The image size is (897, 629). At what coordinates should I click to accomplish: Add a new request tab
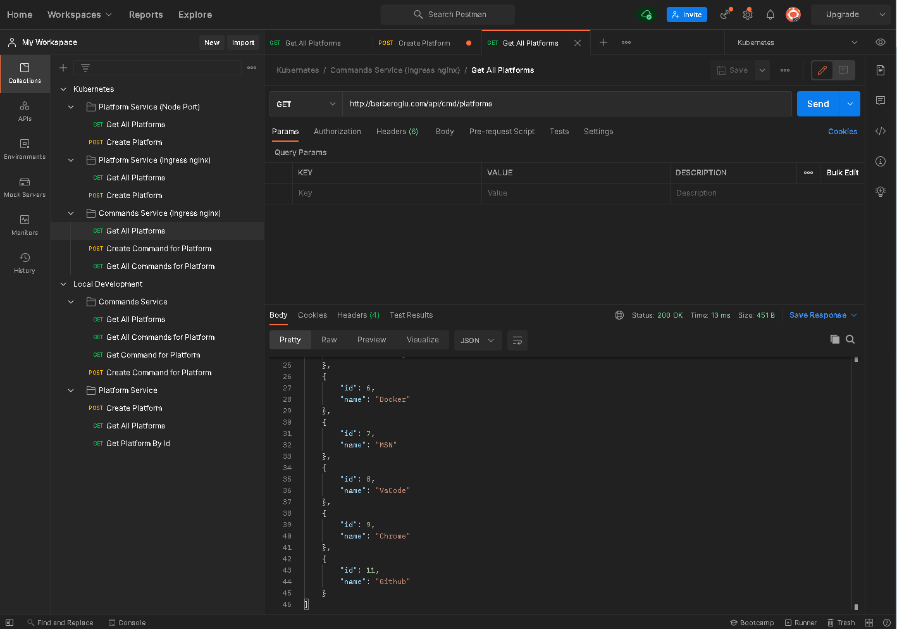tap(603, 42)
